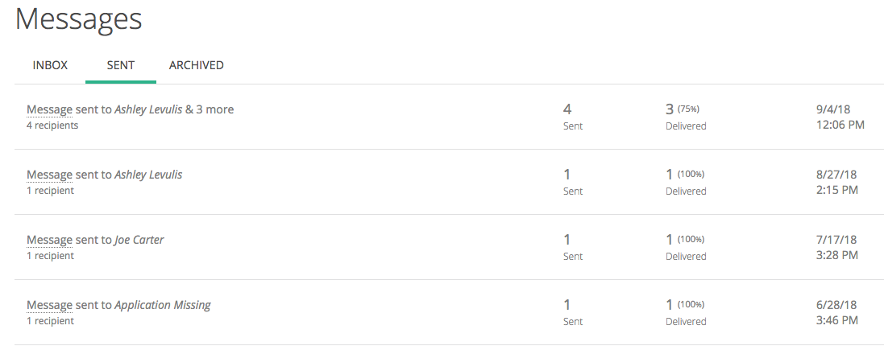Open the ARCHIVED tab
The height and width of the screenshot is (346, 884).
(x=196, y=65)
